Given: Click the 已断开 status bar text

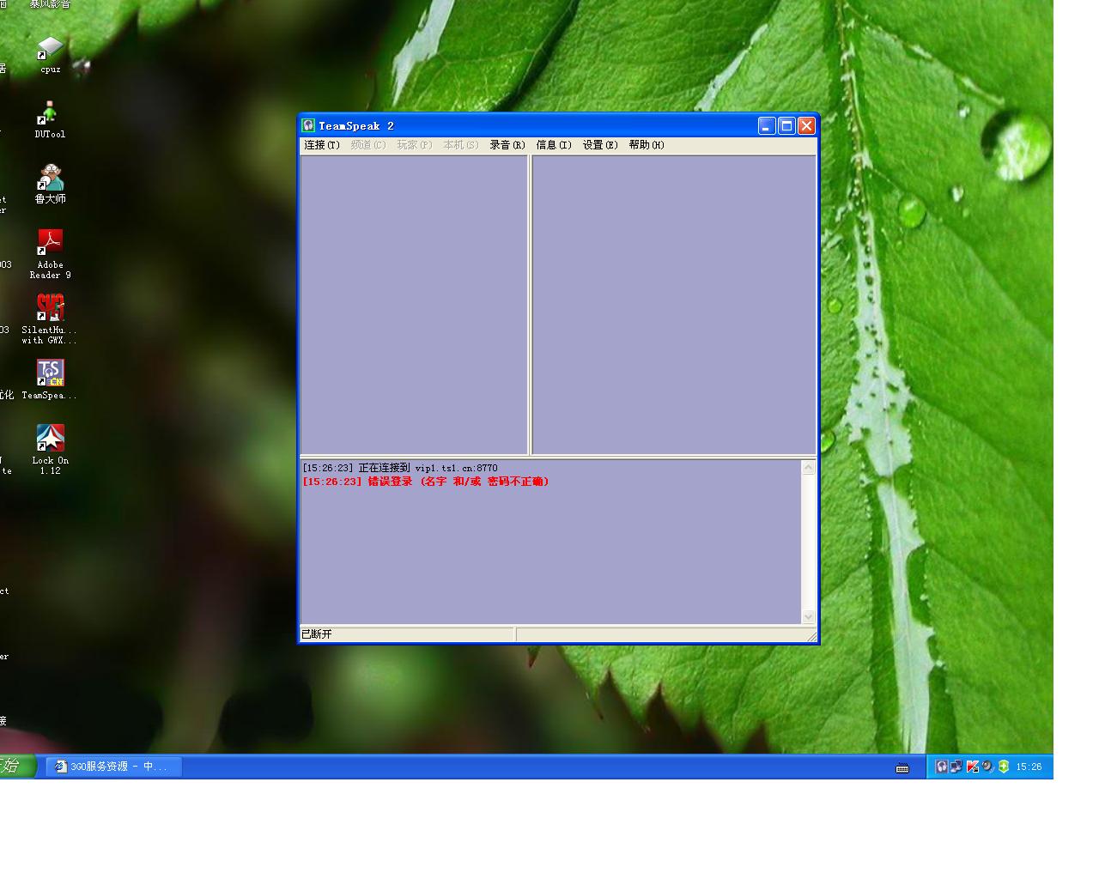Looking at the screenshot, I should tap(317, 634).
